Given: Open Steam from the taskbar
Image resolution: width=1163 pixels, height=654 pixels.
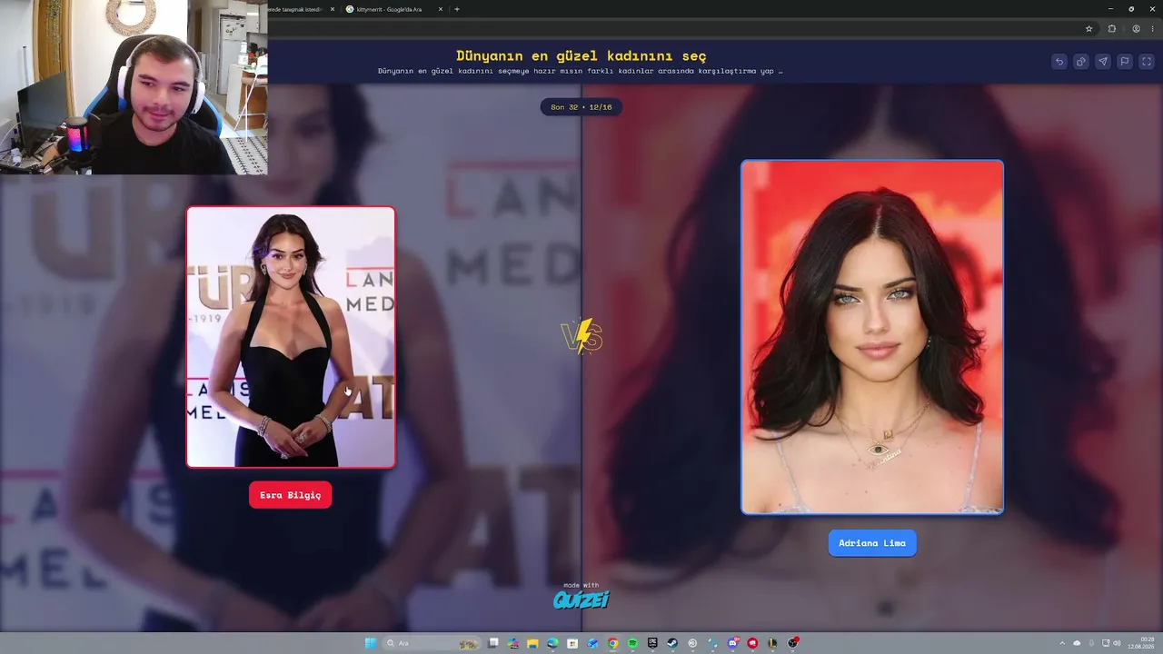Looking at the screenshot, I should (x=672, y=643).
